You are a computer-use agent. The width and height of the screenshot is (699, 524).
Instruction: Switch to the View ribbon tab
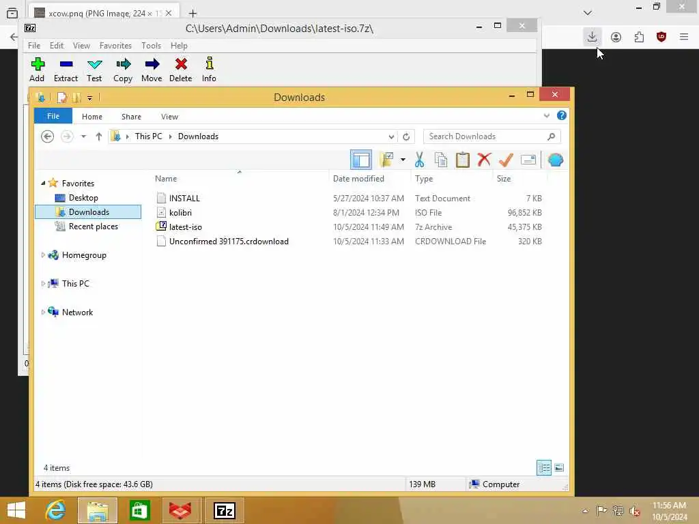click(x=169, y=117)
